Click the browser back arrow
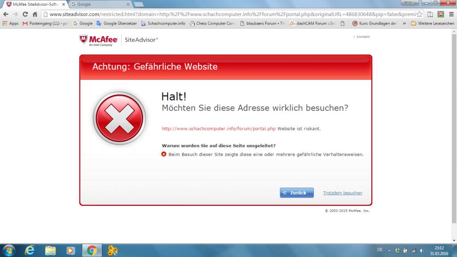This screenshot has width=457, height=257. click(x=5, y=14)
